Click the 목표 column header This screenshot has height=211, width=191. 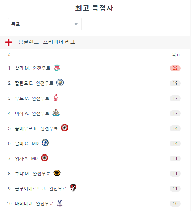pos(176,55)
